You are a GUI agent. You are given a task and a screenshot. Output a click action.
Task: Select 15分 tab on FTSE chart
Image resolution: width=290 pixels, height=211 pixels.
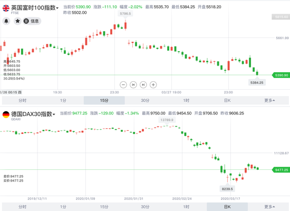point(104,101)
